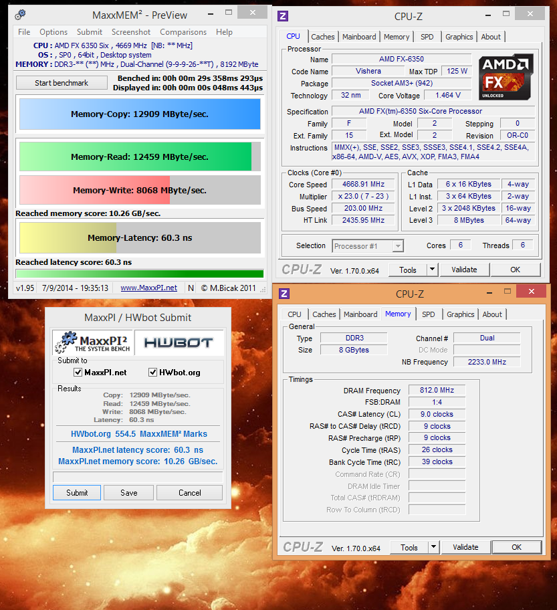Click the CAS# Latency 9.0 clocks value

coord(437,414)
